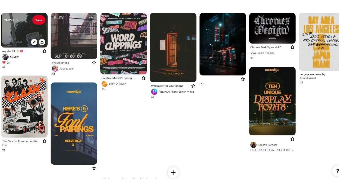Viewport: 339px width, 190px height.
Task: Open the THESIS board dropdown
Action: tap(11, 20)
